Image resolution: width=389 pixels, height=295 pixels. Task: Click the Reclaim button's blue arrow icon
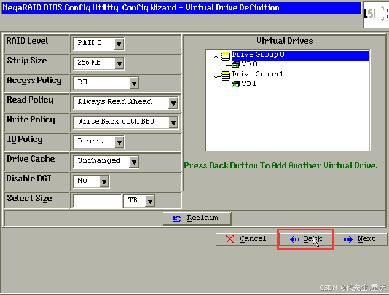(x=177, y=219)
